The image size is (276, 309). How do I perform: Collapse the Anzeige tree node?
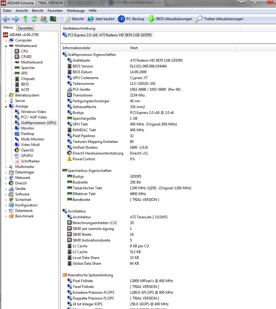tap(6, 107)
